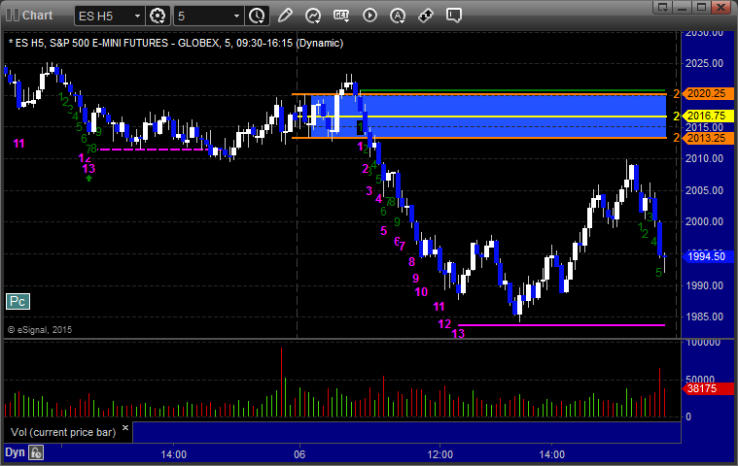Click the eSignal 2015 copyright text
The height and width of the screenshot is (466, 738).
pyautogui.click(x=40, y=330)
